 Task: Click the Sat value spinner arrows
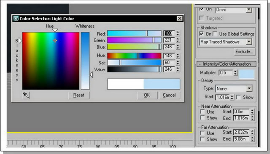click(x=178, y=63)
